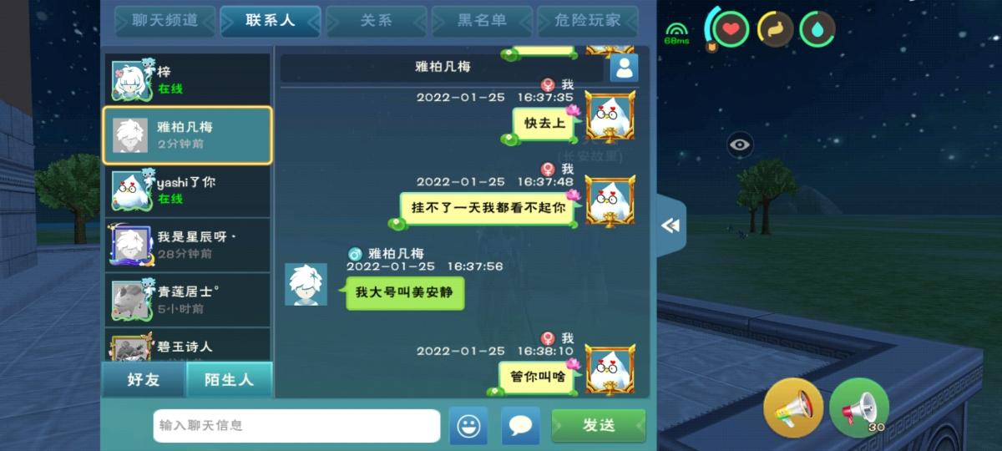
Task: Toggle the eye visibility icon
Action: tap(740, 144)
